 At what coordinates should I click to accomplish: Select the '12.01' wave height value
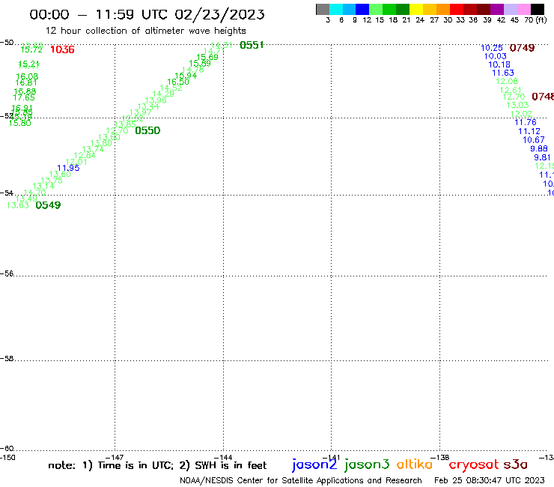pos(76,162)
